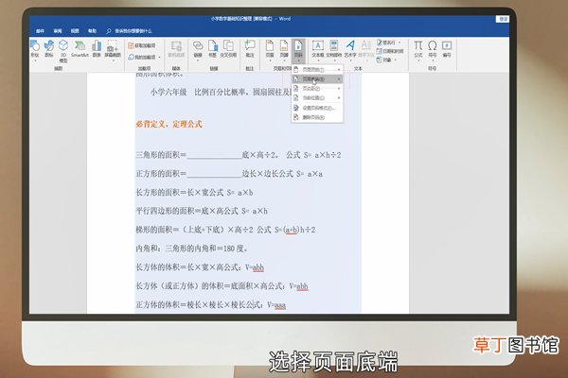Click the disabled 联机视频 button
Image resolution: width=568 pixels, height=378 pixels.
click(x=176, y=49)
